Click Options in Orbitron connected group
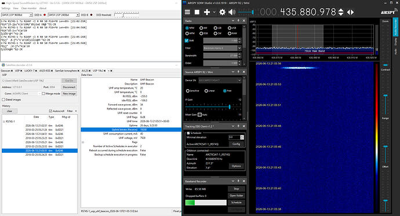400x216 pixels. 236,166
